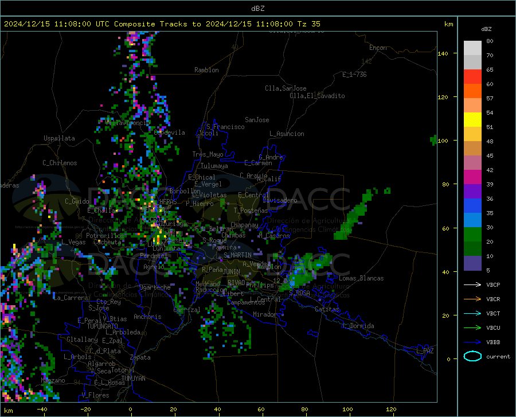
Task: Click the L_PAZ map label
Action: click(x=425, y=351)
